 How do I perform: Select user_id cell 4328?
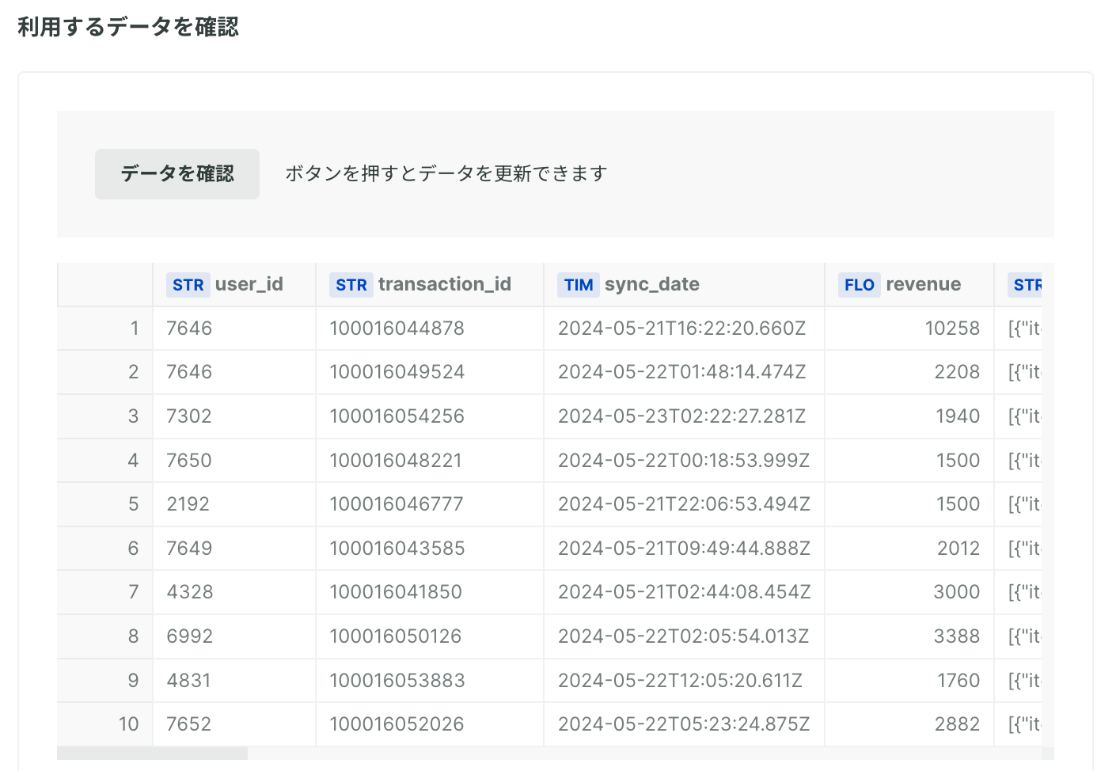[x=234, y=592]
